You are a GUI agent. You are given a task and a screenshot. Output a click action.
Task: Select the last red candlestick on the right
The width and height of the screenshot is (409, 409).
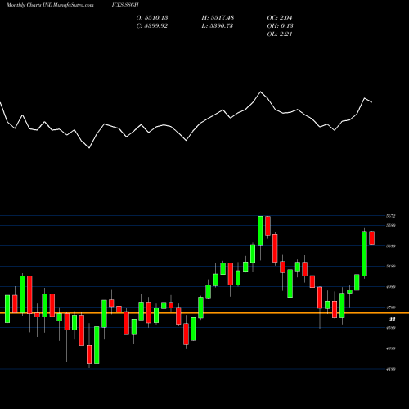pyautogui.click(x=372, y=238)
